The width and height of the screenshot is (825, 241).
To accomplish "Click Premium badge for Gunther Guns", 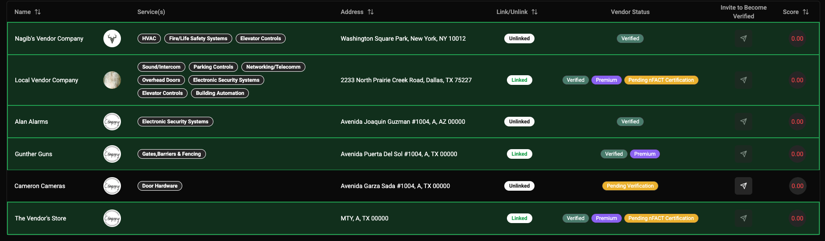I will pos(645,154).
